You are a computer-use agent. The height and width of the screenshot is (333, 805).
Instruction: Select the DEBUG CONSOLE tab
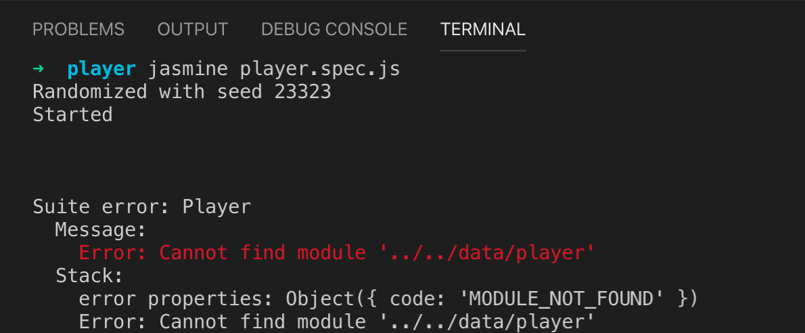(333, 29)
